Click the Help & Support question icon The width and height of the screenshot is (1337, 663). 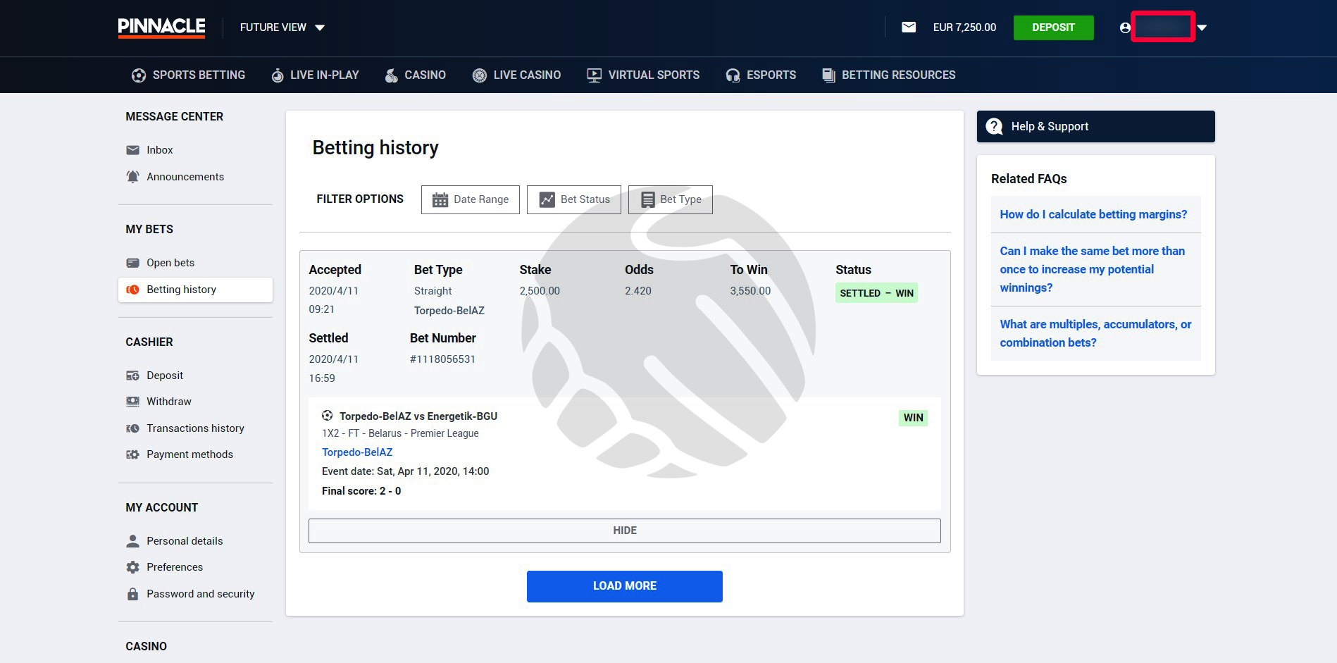coord(994,126)
